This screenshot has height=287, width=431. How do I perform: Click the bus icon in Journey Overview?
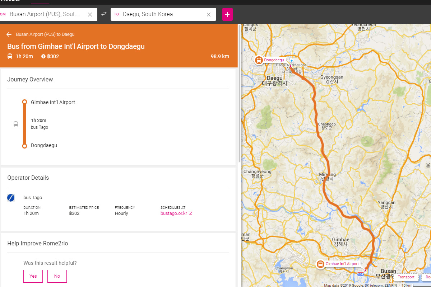coord(16,124)
